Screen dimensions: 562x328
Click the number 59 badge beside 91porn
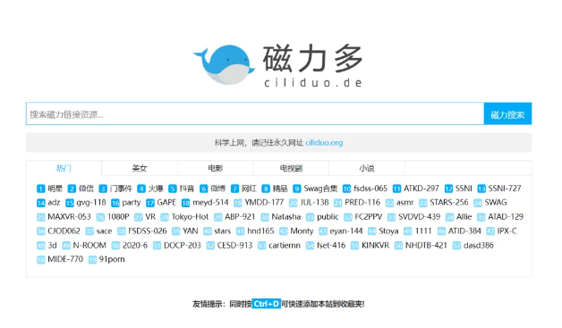[92, 259]
